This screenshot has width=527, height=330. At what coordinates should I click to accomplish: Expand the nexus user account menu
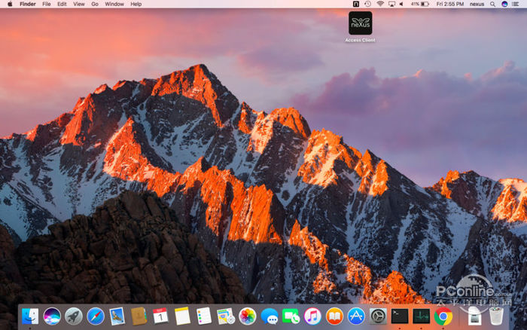477,4
